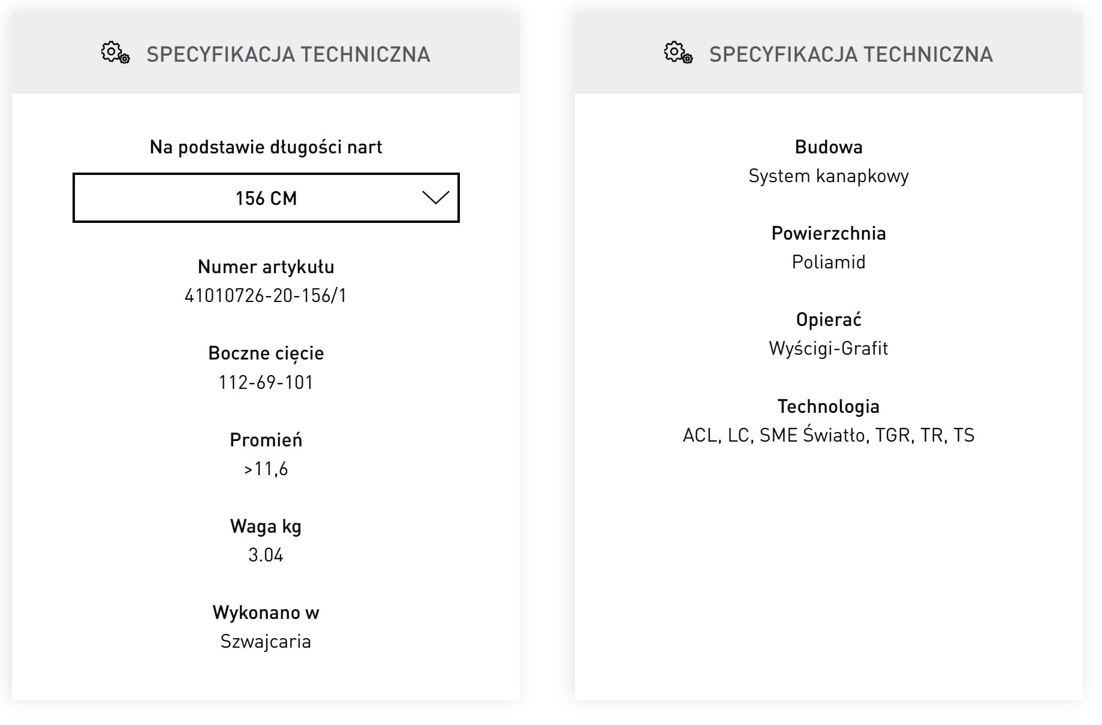Click the Wyścigi-Grafit base value
Viewport: 1102px width, 725px height.
(x=829, y=348)
